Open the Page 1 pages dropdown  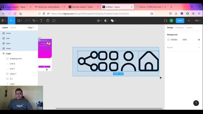pyautogui.click(x=31, y=28)
